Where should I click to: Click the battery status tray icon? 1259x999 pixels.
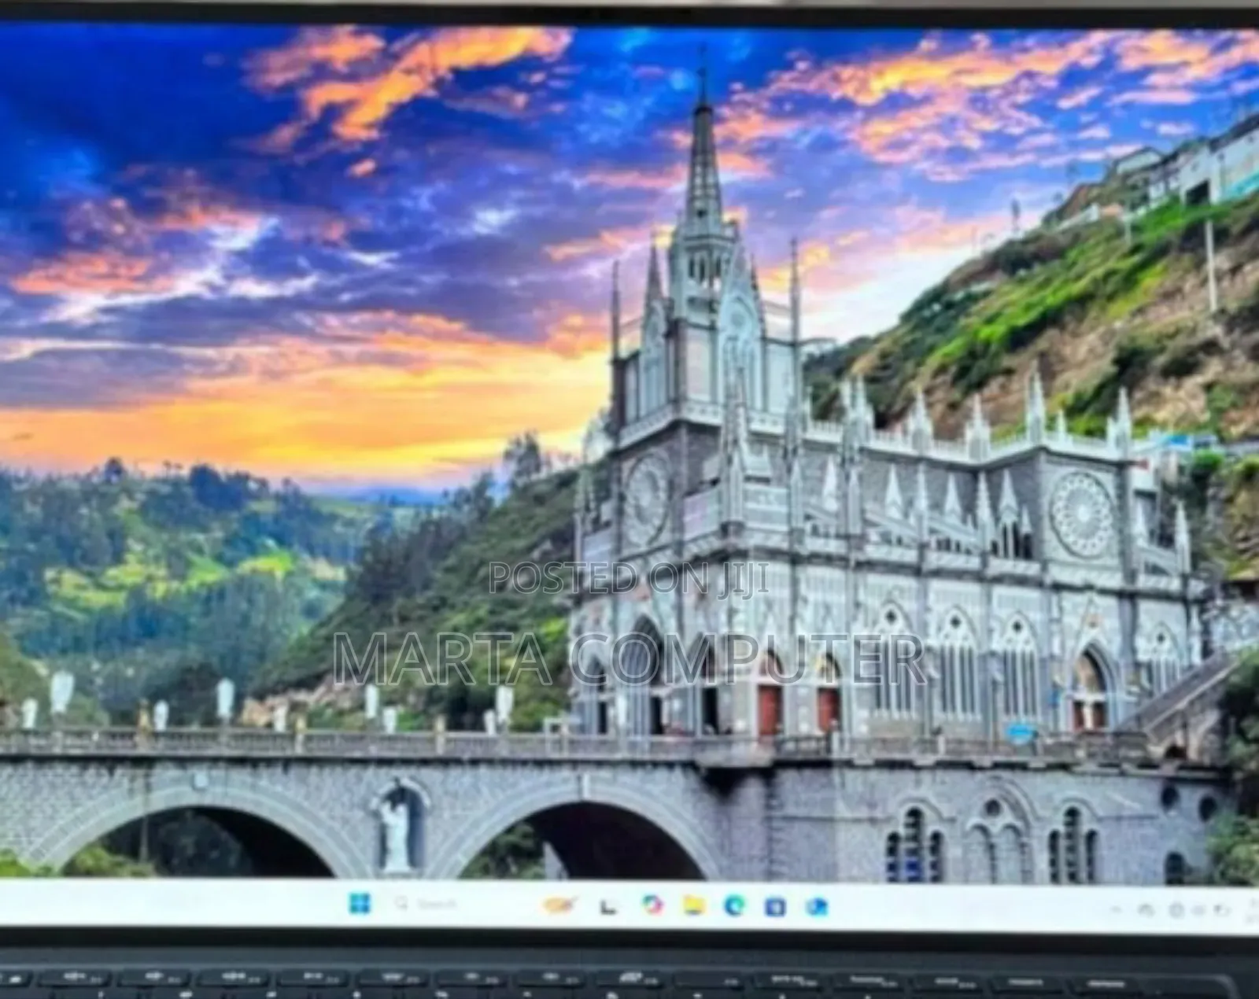[x=1222, y=910]
